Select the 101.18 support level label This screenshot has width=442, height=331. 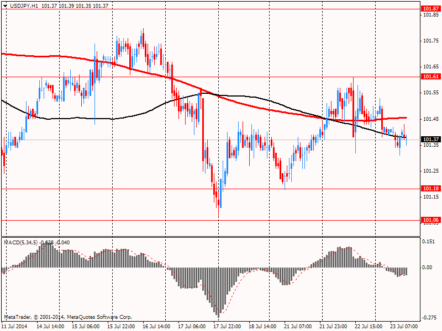[431, 189]
